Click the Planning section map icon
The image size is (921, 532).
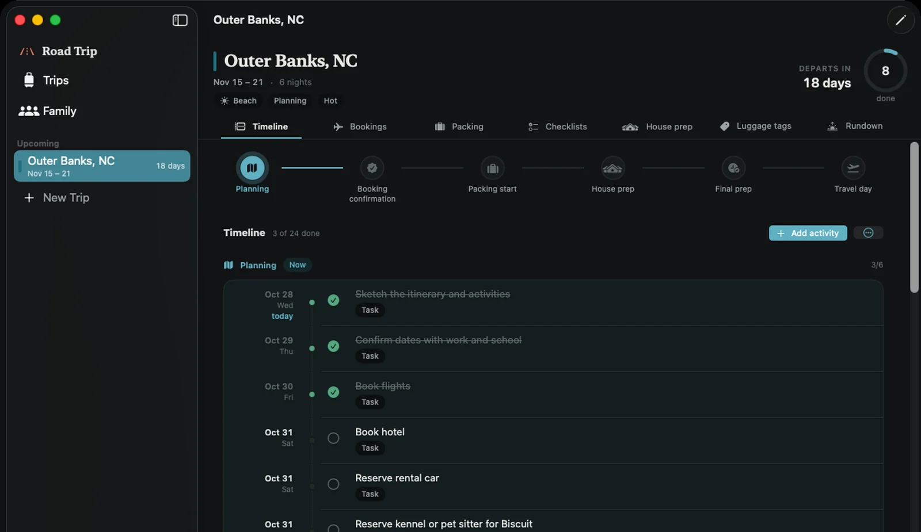tap(229, 265)
